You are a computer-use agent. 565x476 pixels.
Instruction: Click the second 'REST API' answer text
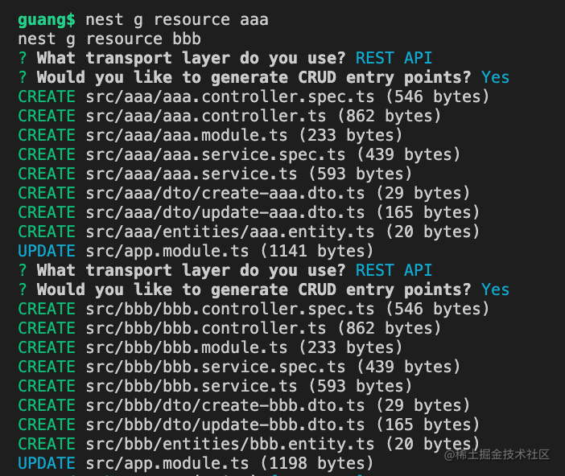point(394,270)
